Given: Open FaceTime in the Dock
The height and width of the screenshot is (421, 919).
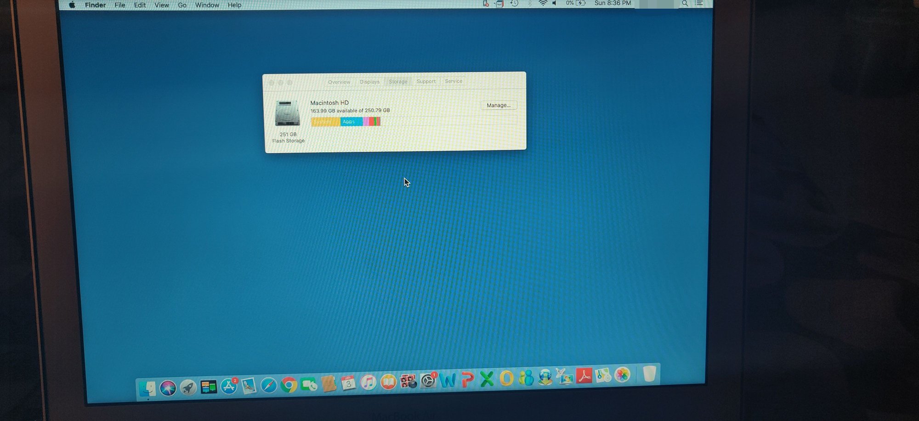Looking at the screenshot, I should pyautogui.click(x=309, y=384).
